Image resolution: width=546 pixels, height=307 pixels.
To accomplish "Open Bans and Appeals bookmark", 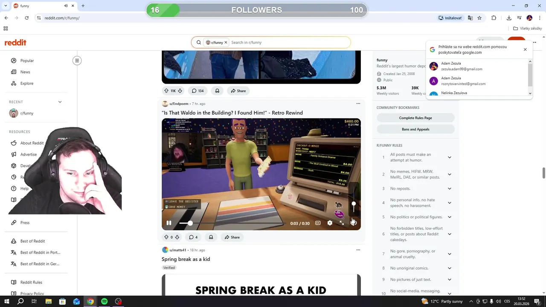I will tap(415, 129).
